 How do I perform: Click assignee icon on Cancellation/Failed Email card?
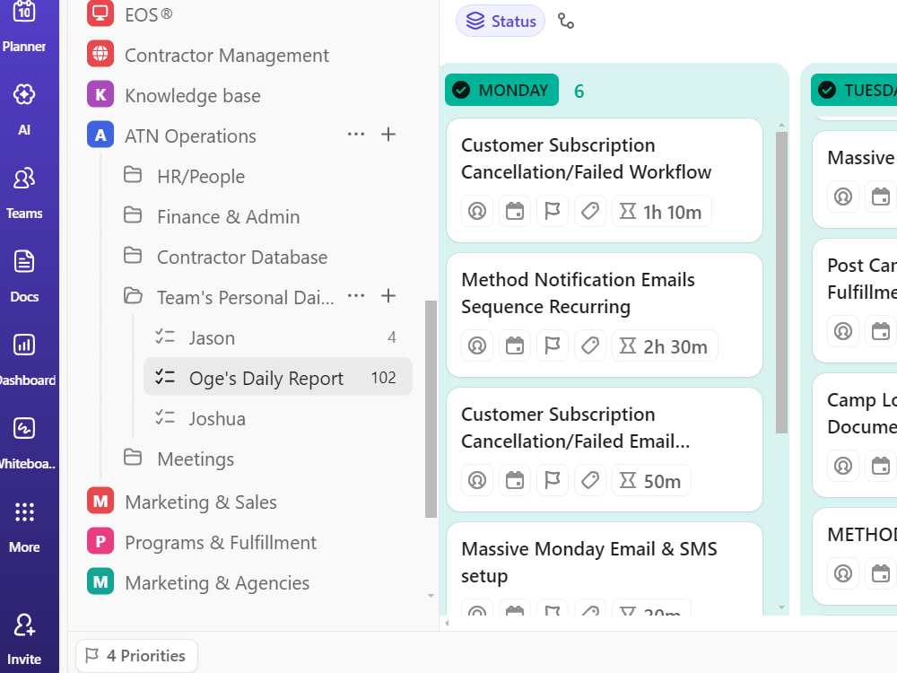477,480
